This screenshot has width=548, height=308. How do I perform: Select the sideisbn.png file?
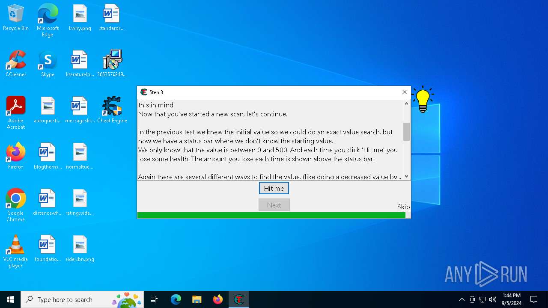tap(80, 249)
